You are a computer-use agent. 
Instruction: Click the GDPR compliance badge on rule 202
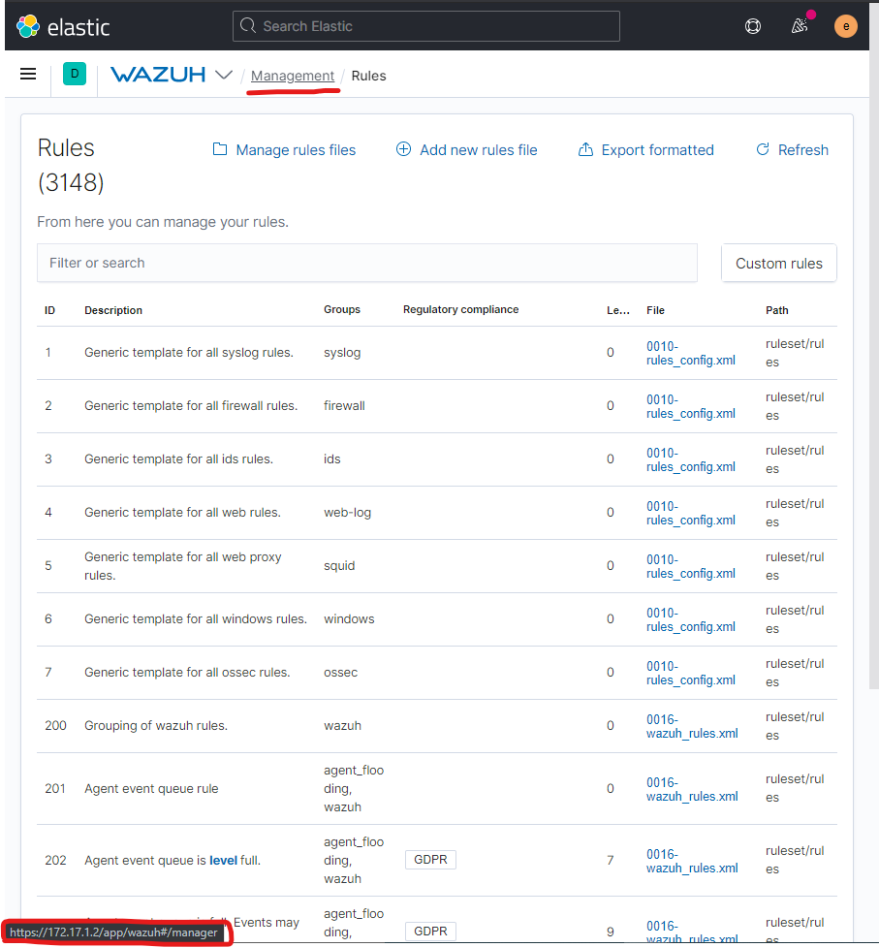[430, 860]
